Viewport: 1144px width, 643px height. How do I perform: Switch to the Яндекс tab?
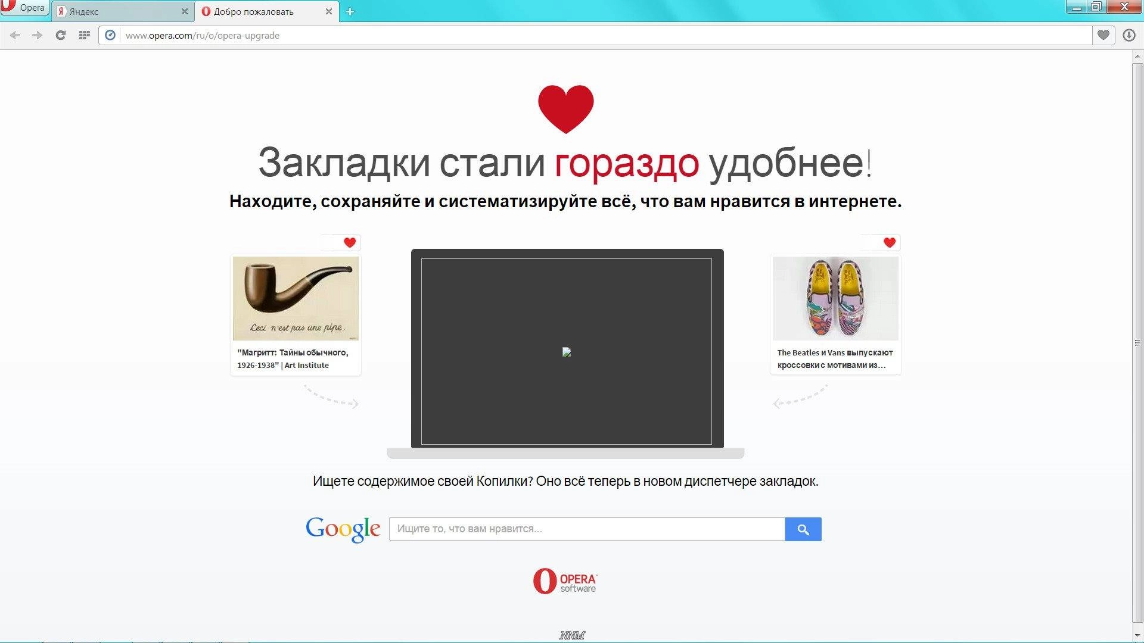[x=122, y=11]
